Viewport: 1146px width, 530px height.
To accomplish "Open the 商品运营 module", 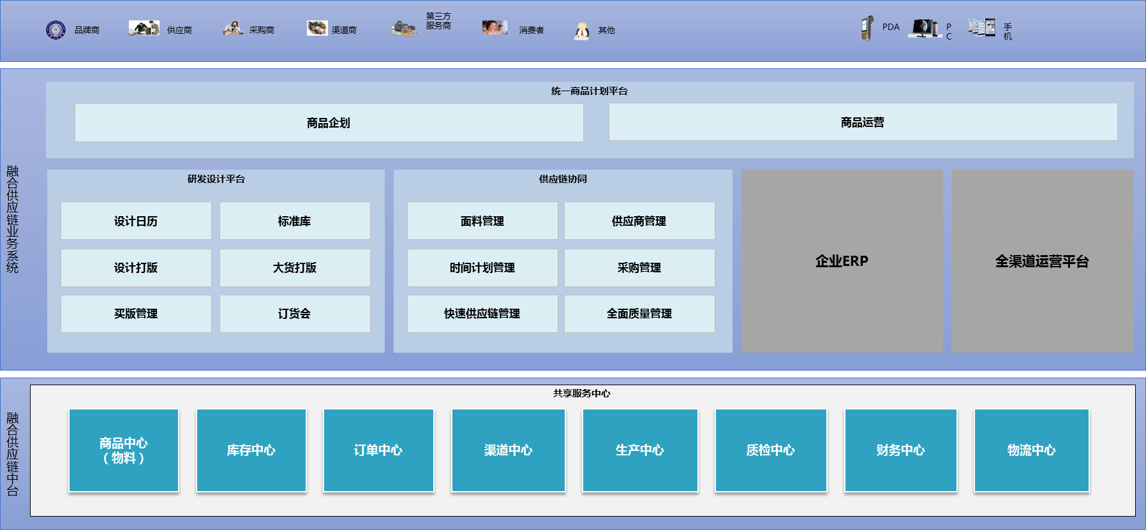I will pyautogui.click(x=863, y=122).
